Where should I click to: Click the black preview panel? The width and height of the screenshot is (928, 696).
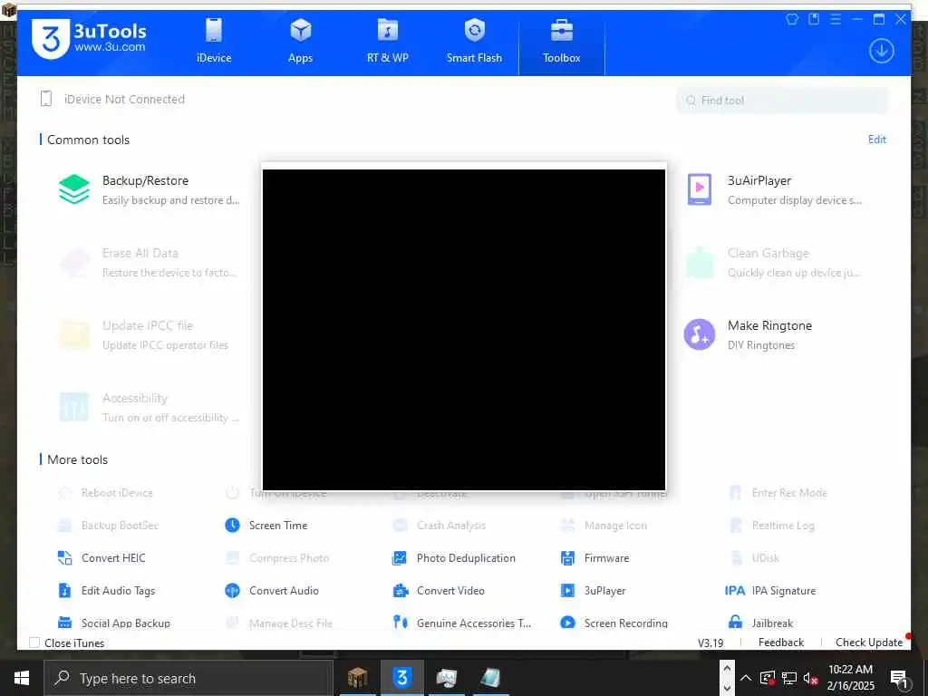click(x=464, y=330)
